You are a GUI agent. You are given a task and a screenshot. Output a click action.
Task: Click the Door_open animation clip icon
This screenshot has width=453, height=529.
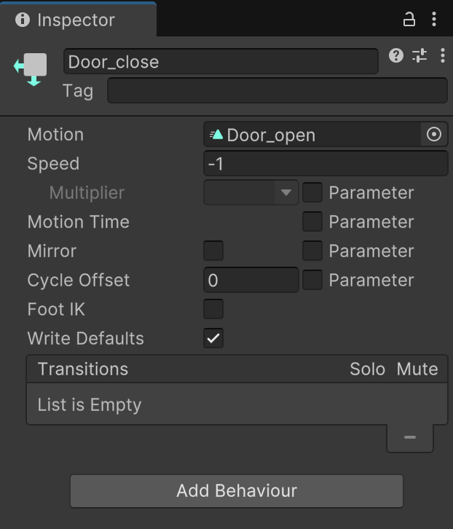tap(216, 135)
